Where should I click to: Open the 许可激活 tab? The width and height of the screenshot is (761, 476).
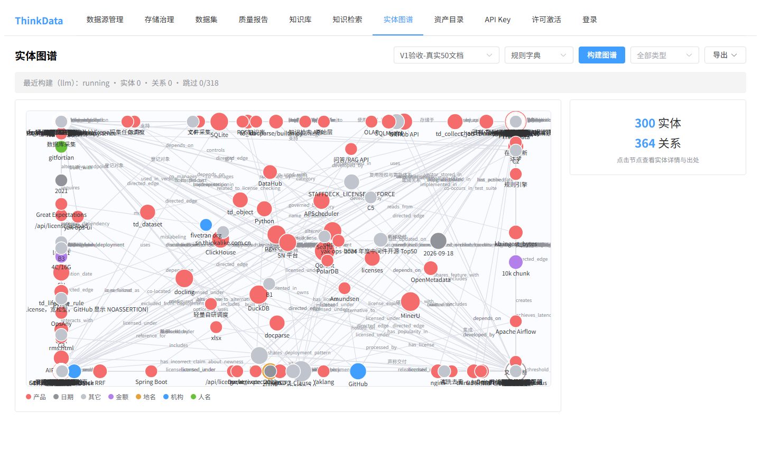click(546, 20)
